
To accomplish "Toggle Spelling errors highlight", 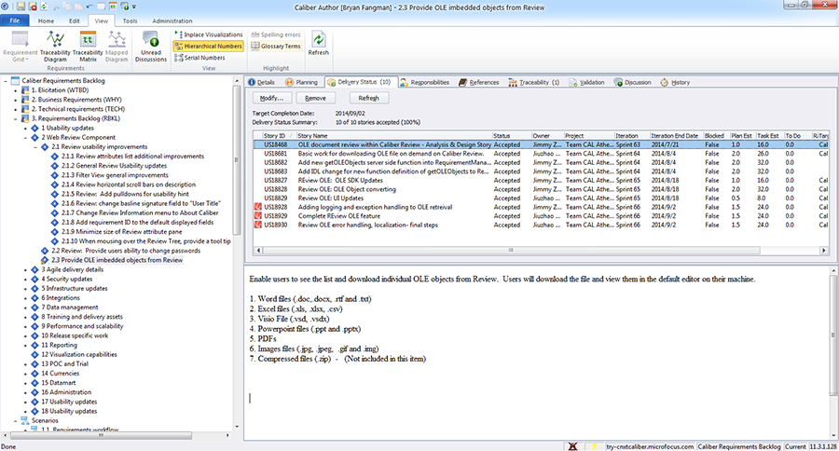I will 276,34.
